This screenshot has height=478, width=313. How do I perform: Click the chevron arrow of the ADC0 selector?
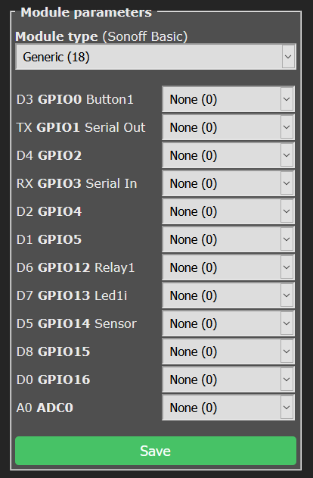[x=287, y=408]
